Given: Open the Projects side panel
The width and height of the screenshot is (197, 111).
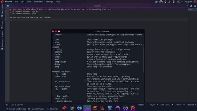Looking at the screenshot, I should click(2, 23).
